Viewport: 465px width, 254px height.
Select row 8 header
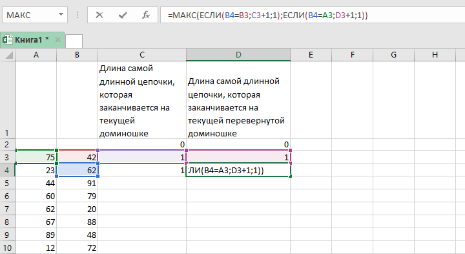(7, 222)
